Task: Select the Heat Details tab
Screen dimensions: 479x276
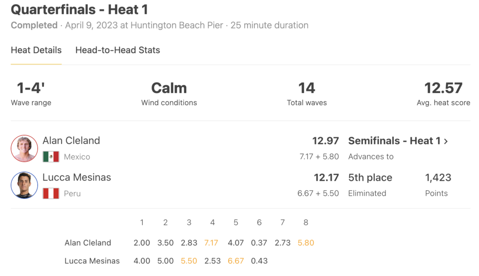Action: pyautogui.click(x=36, y=50)
